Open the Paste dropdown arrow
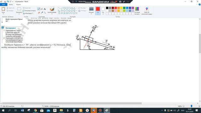Screen dimensions: 201x113 point(3,14)
